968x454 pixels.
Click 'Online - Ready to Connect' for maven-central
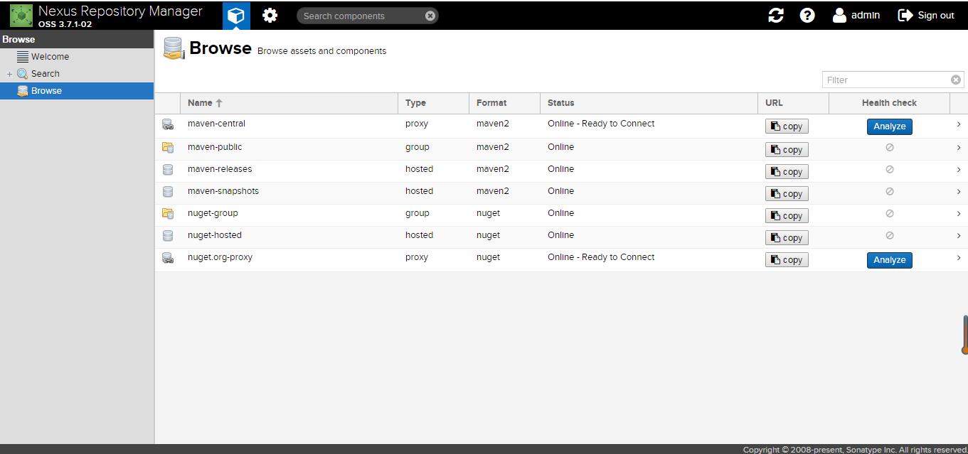601,124
